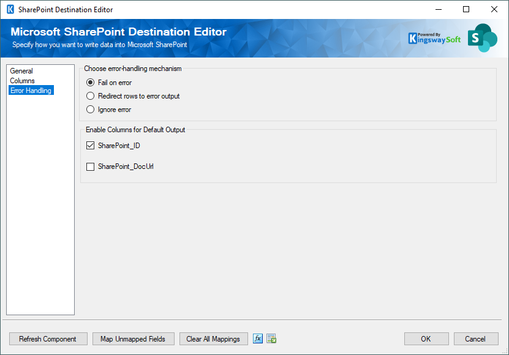Uncheck the SharePoint_ID checkbox
The image size is (509, 355).
90,146
